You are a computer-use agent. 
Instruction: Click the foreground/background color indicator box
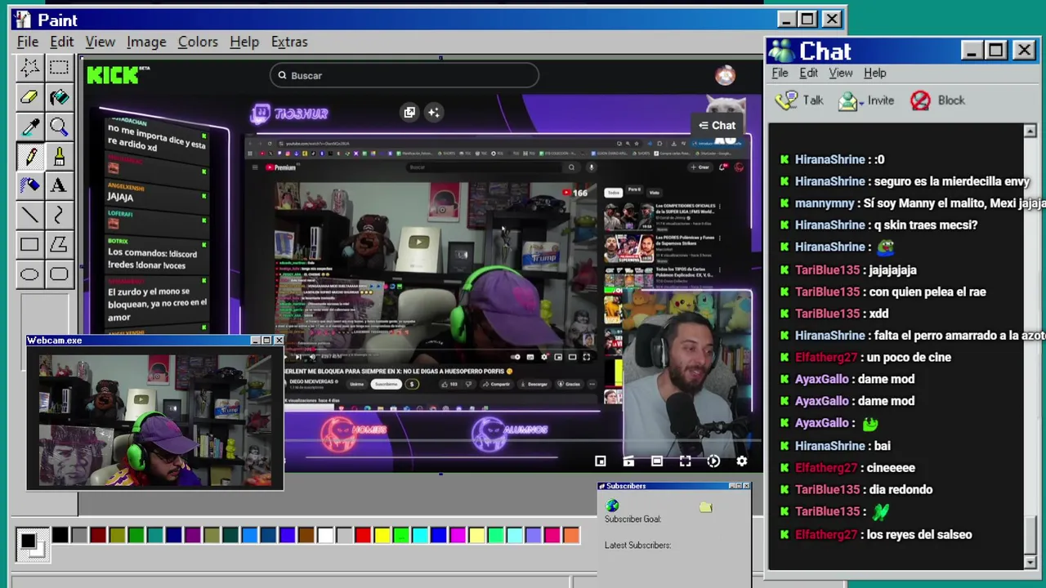pyautogui.click(x=31, y=544)
